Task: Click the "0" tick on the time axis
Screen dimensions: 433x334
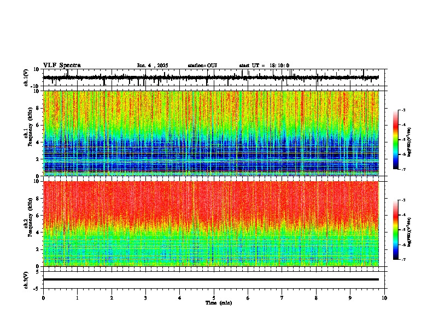Action: point(43,298)
